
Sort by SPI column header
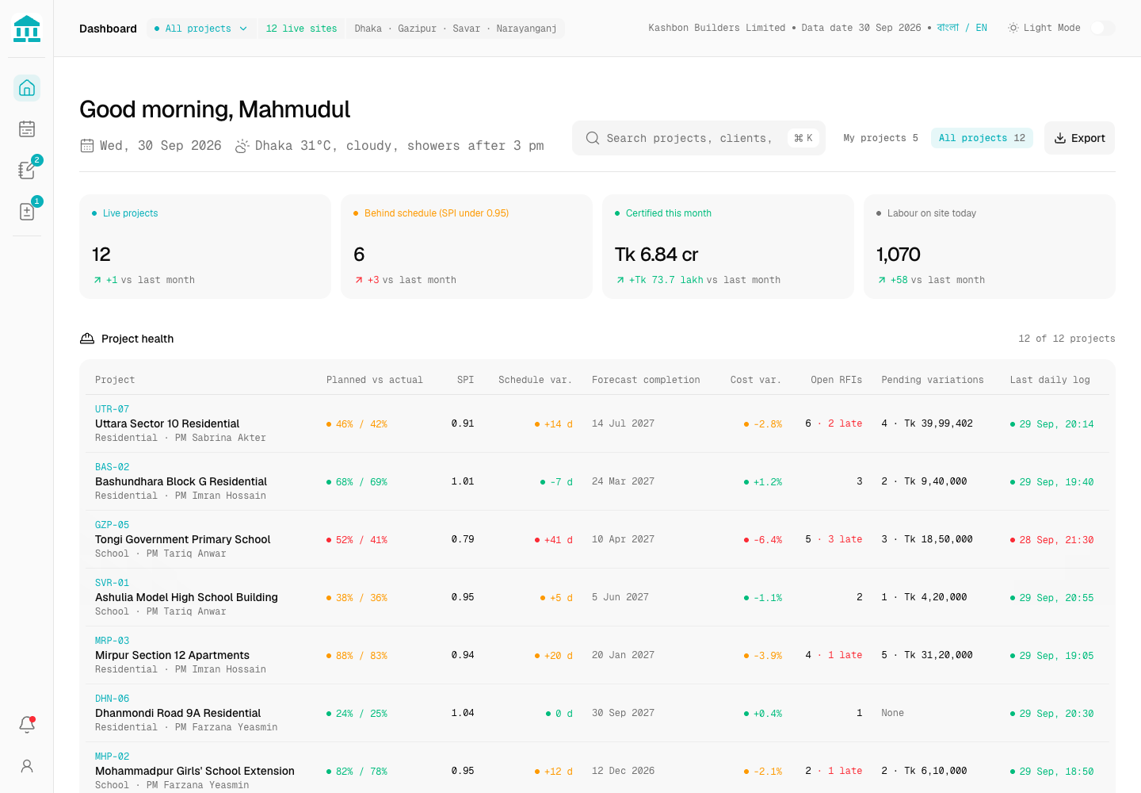coord(465,380)
